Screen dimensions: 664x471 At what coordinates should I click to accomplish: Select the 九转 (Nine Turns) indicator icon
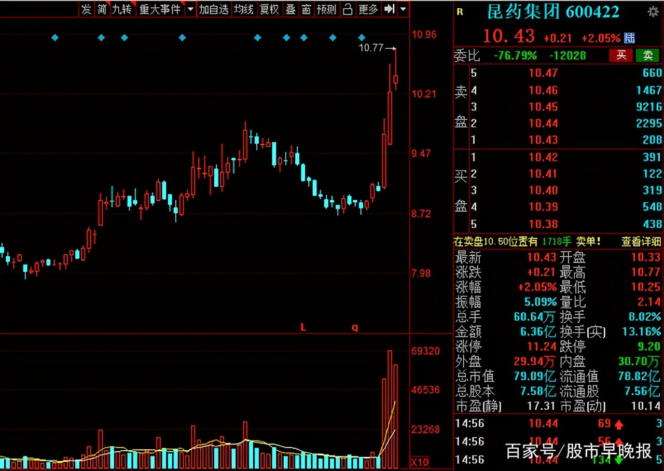click(x=122, y=9)
